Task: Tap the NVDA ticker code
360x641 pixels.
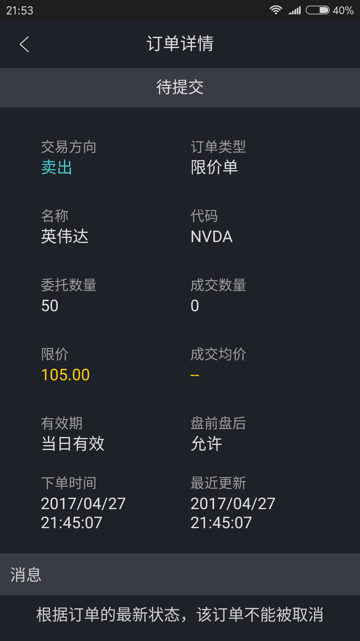Action: click(211, 237)
